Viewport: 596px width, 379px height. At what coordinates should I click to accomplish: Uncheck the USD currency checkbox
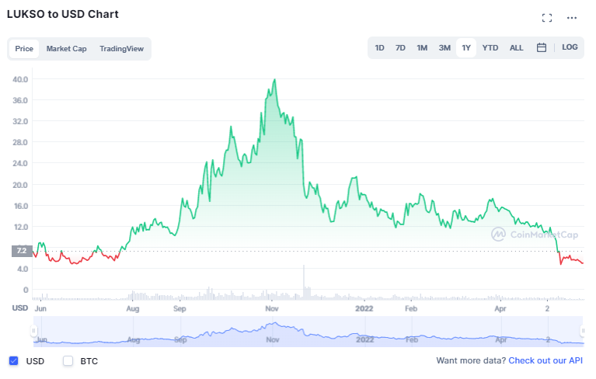click(14, 361)
